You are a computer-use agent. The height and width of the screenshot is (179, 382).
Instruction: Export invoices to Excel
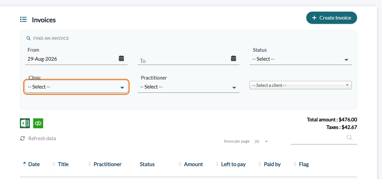(25, 123)
